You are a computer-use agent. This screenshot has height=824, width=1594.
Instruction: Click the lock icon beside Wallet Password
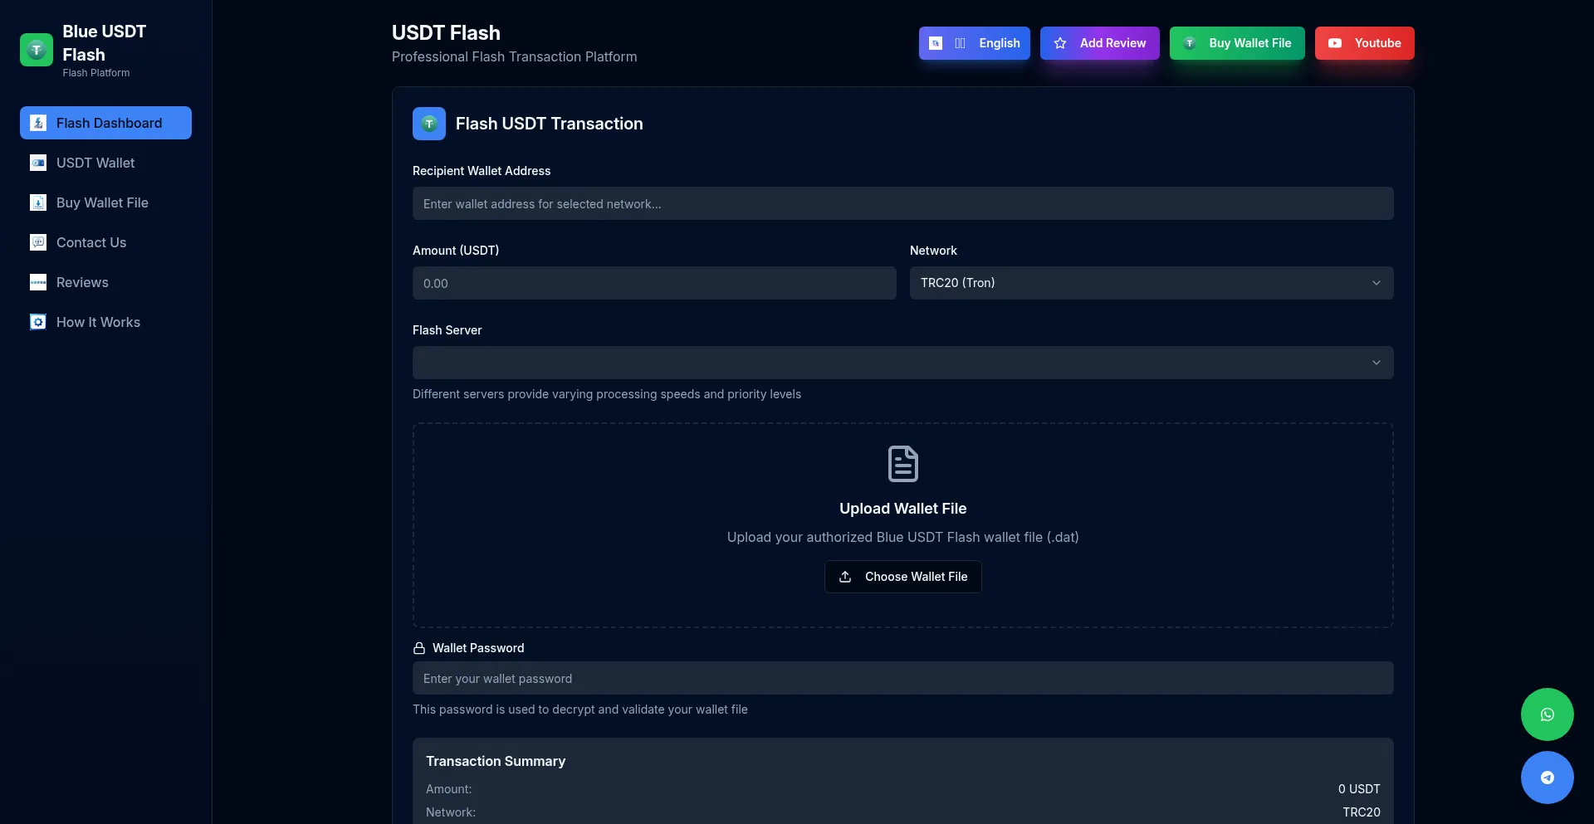(x=419, y=648)
